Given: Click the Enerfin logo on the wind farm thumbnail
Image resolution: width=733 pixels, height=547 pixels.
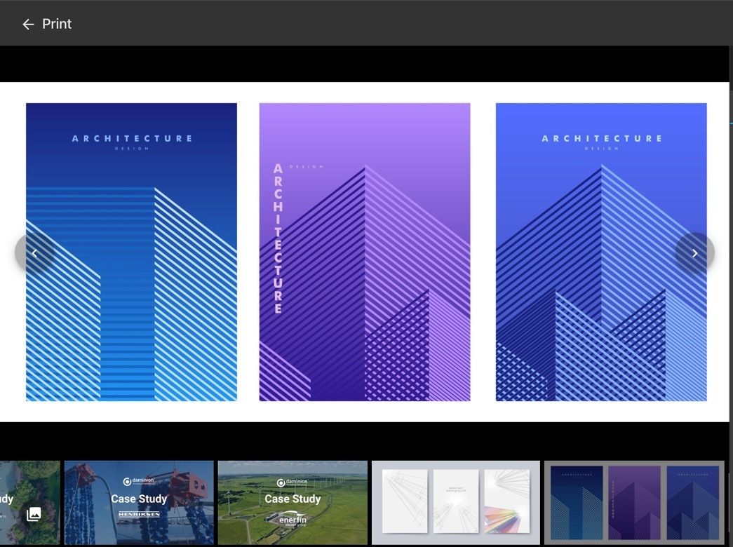Looking at the screenshot, I should [292, 519].
